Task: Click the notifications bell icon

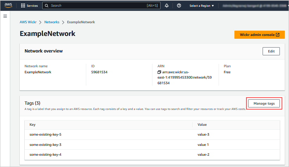Action: [x=167, y=6]
